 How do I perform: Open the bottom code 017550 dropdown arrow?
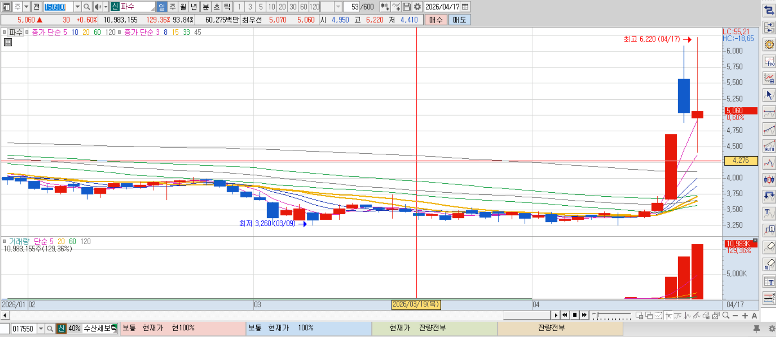coord(41,329)
